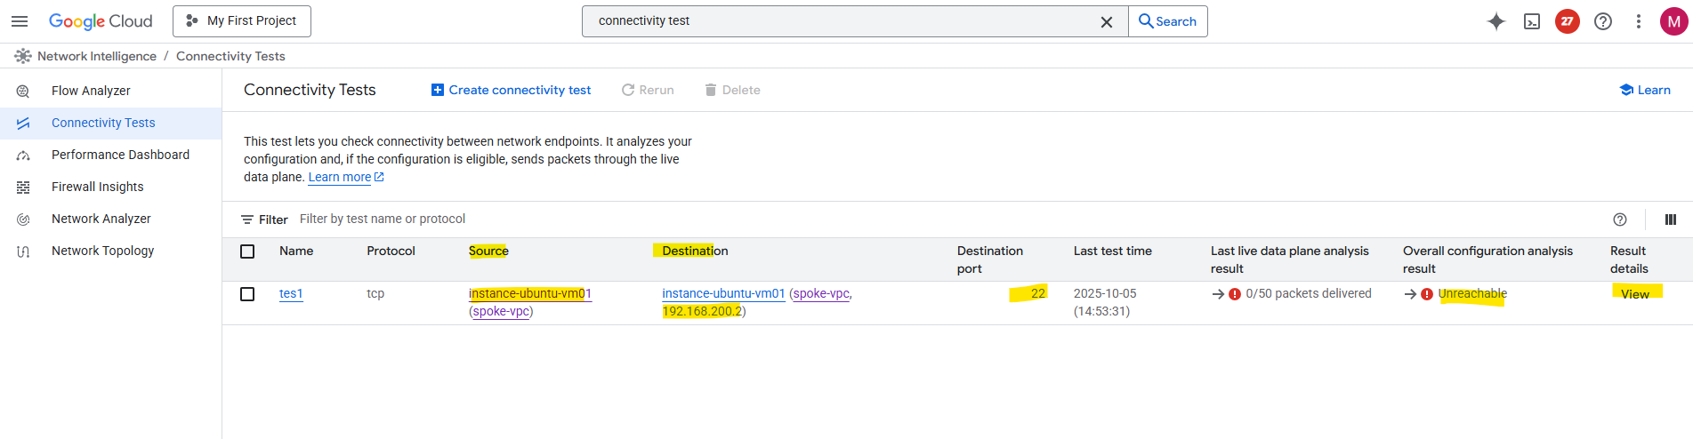Viewport: 1693px width, 439px height.
Task: Open the help question mark icon in top bar
Action: [1603, 21]
